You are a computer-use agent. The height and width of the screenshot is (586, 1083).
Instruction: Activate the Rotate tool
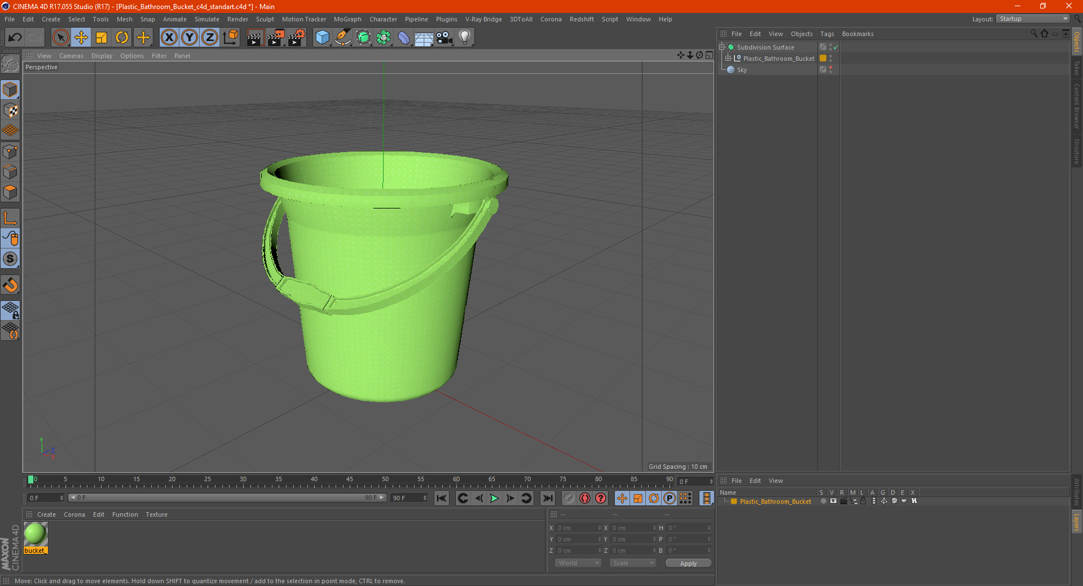coord(122,38)
